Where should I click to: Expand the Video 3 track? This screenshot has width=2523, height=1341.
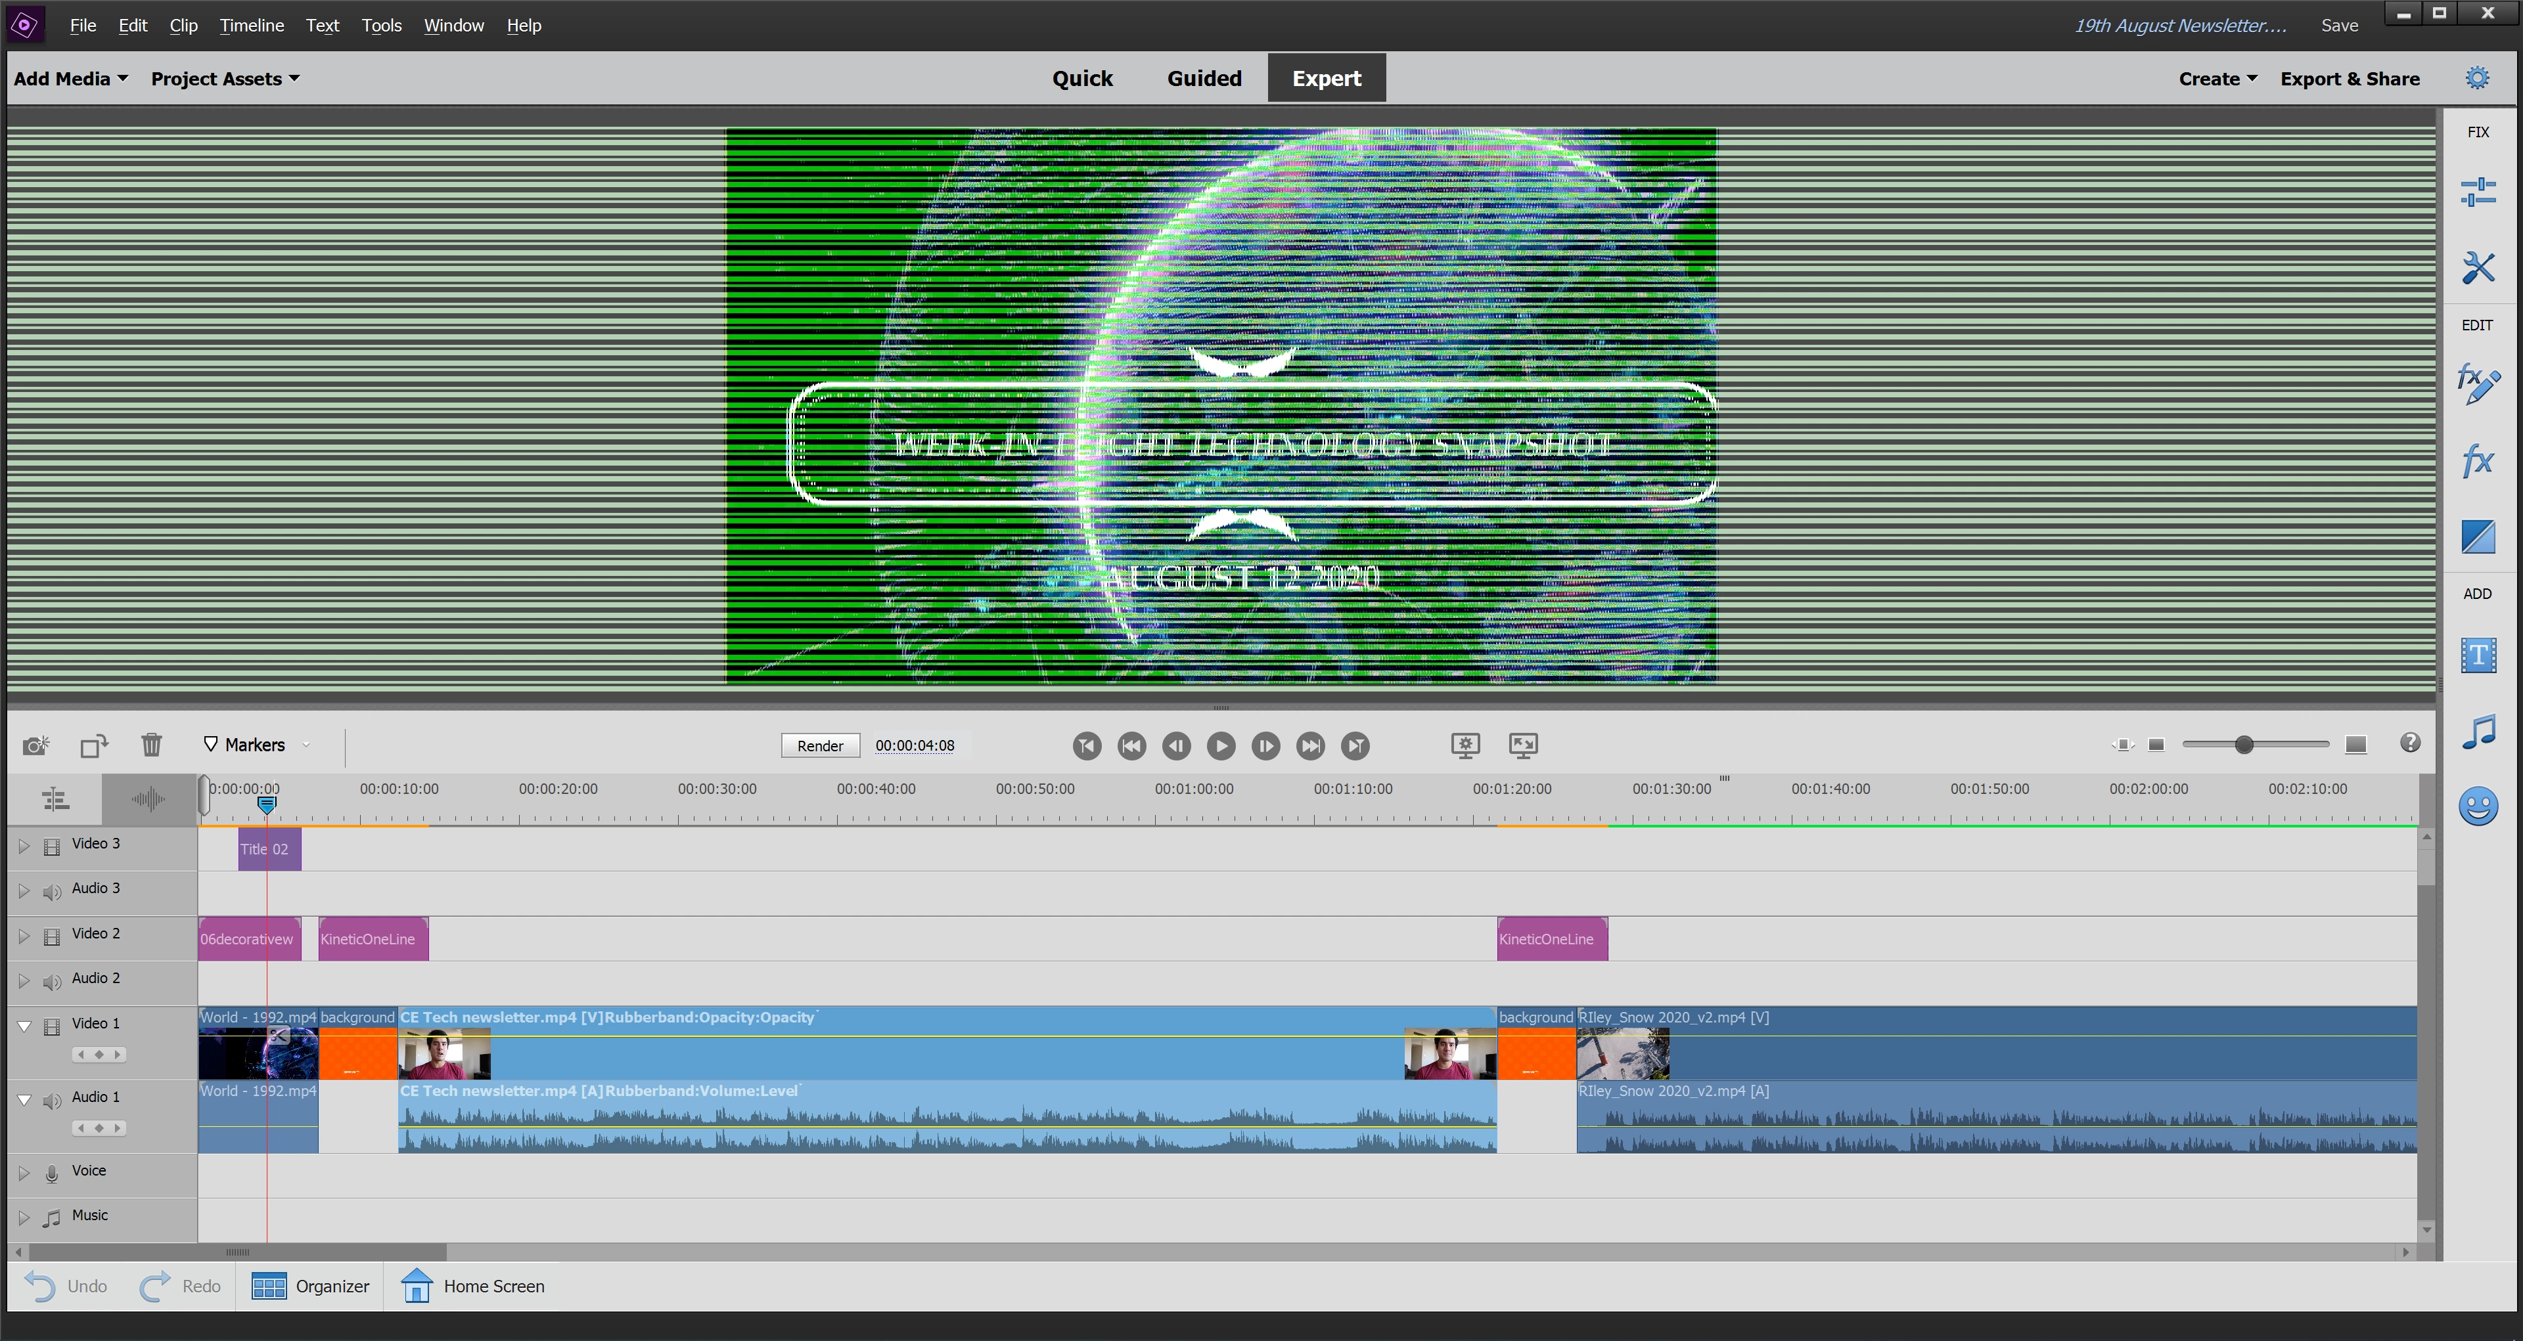pyautogui.click(x=24, y=846)
